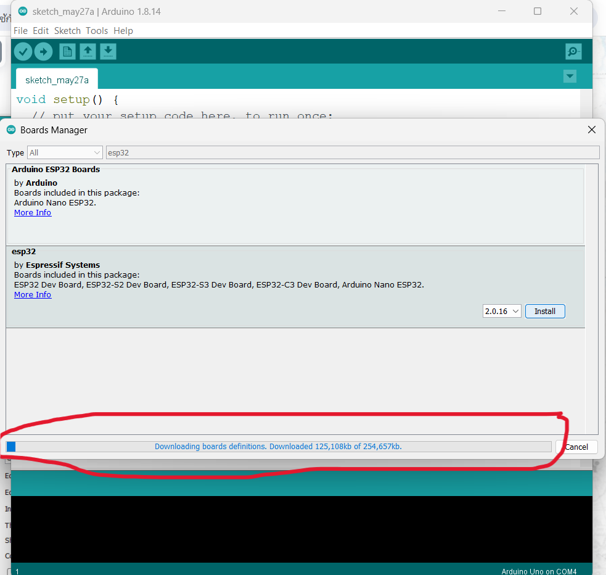This screenshot has height=575, width=606.
Task: Click the Upload arrow icon
Action: coord(43,51)
